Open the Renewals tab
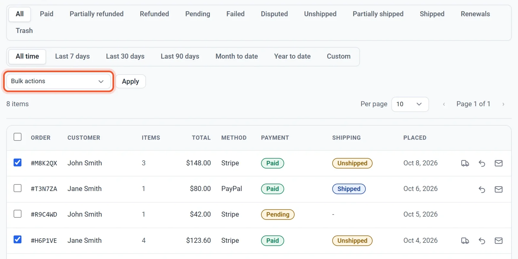518x259 pixels. (x=475, y=14)
